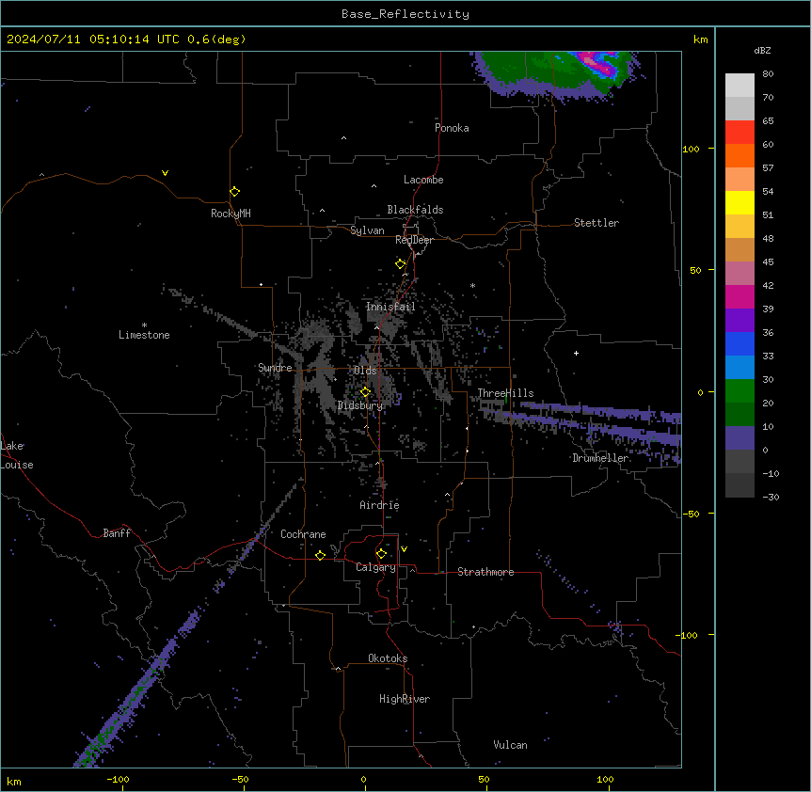811x792 pixels.
Task: Click the royal blue legend swatch below 36
Action: (x=739, y=343)
